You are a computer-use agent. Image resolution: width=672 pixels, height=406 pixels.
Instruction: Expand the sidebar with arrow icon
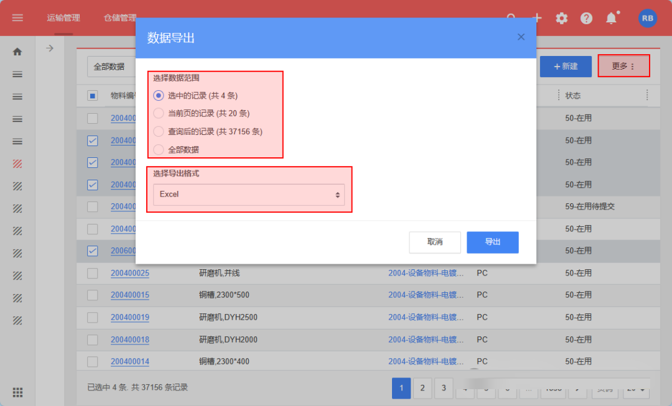tap(50, 48)
